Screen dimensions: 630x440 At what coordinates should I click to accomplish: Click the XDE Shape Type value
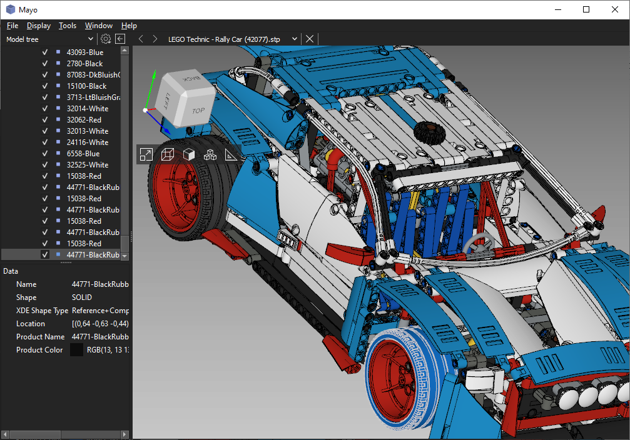click(x=101, y=311)
